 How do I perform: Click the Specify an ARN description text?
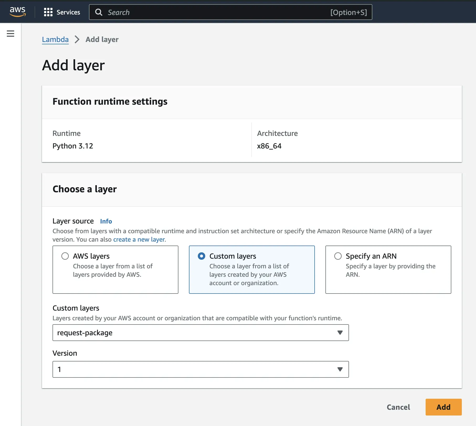(390, 270)
